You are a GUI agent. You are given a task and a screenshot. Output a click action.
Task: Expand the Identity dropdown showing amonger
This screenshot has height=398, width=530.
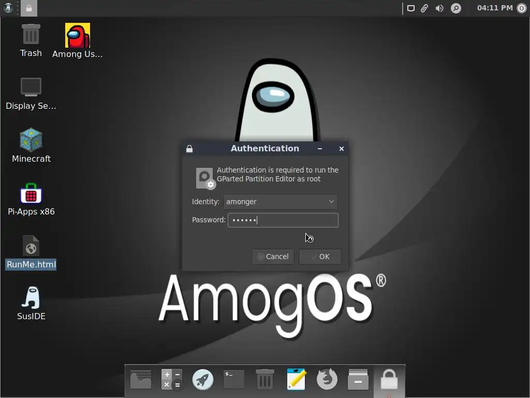point(280,202)
